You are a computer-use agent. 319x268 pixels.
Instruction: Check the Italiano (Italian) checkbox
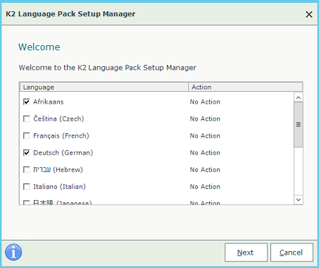(27, 186)
